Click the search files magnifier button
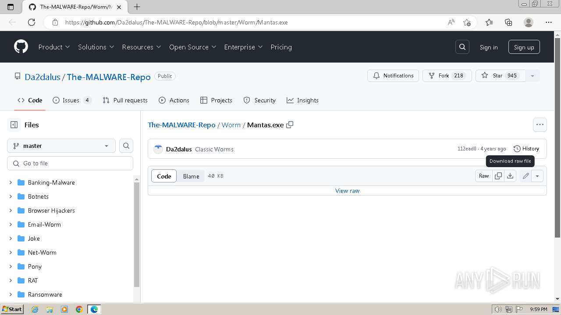This screenshot has height=315, width=561. pyautogui.click(x=126, y=146)
